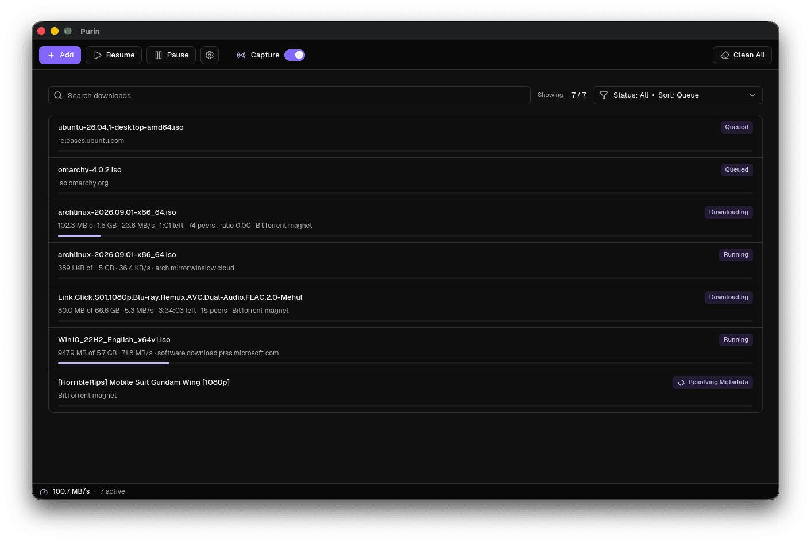Click the Win10 software.download.prss.microsoft.com details line
Viewport: 811px width, 542px height.
168,353
